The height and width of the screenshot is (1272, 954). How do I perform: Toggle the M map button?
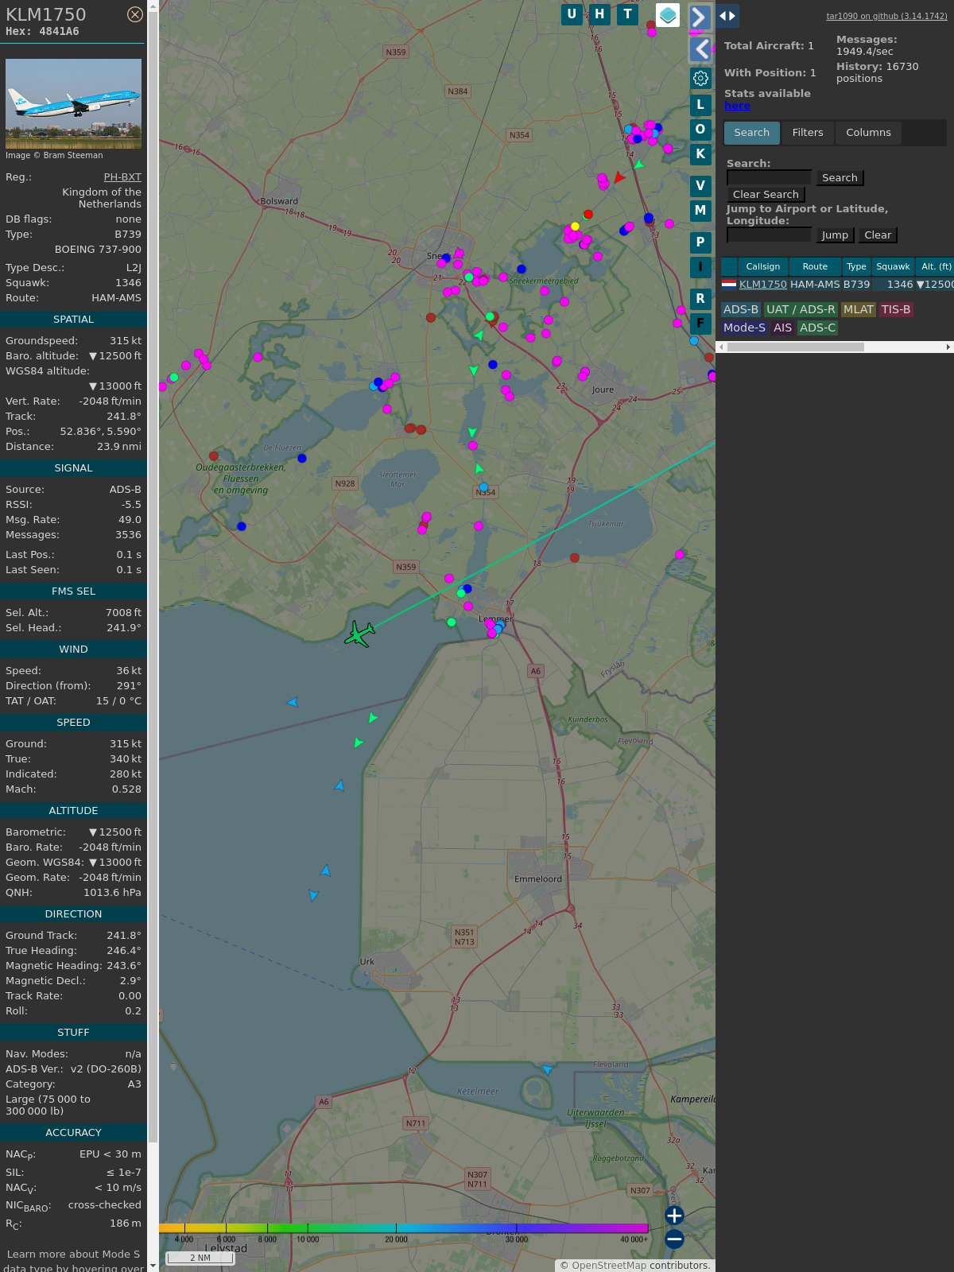tap(700, 211)
